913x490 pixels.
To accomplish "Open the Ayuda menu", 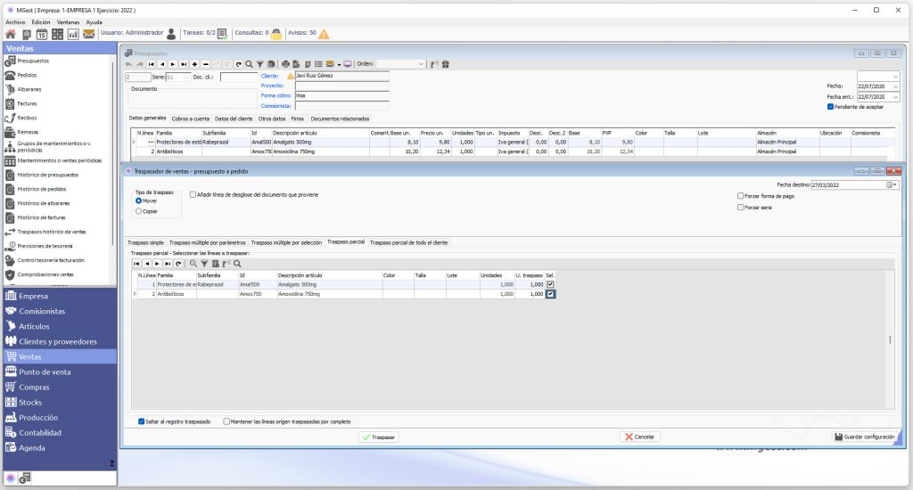I will pyautogui.click(x=94, y=22).
